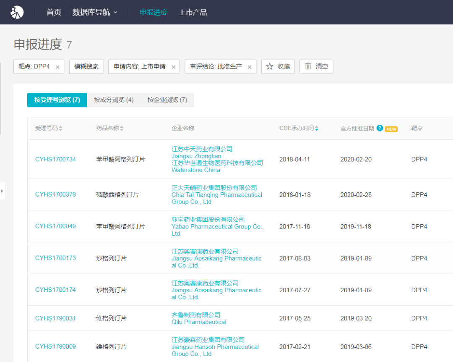
Task: Go to 首页 in the navigation bar
Action: (54, 12)
